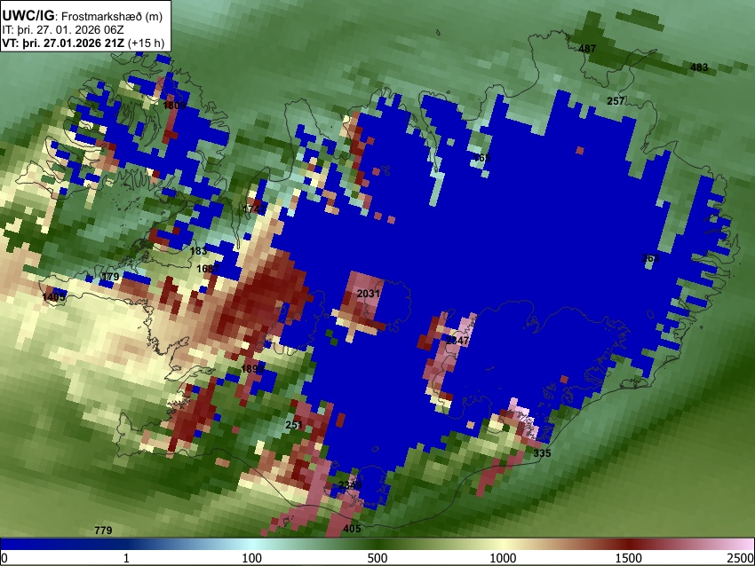Pick the 183 map value
755x566 pixels.
(x=198, y=250)
